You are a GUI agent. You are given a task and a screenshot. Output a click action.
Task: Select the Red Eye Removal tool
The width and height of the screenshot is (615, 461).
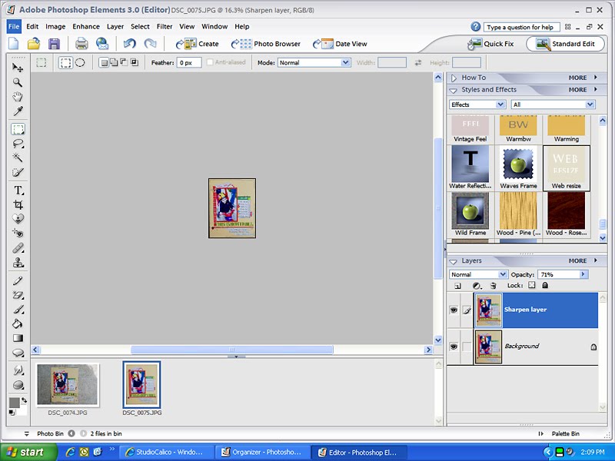18,234
